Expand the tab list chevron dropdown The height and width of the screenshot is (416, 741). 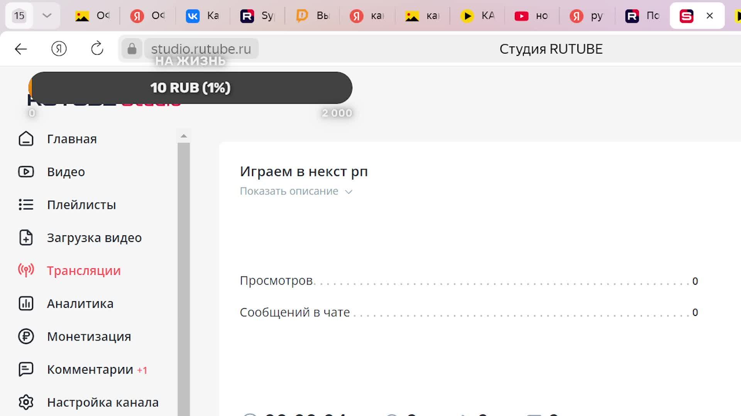coord(47,16)
